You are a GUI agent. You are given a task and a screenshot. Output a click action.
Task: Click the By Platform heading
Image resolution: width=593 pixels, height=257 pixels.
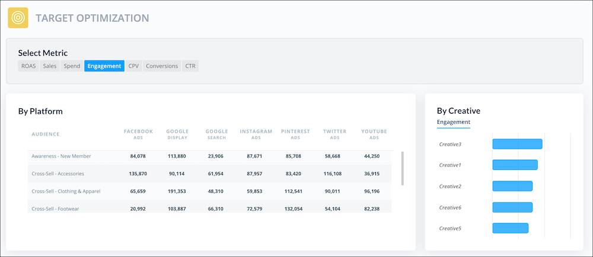point(40,111)
